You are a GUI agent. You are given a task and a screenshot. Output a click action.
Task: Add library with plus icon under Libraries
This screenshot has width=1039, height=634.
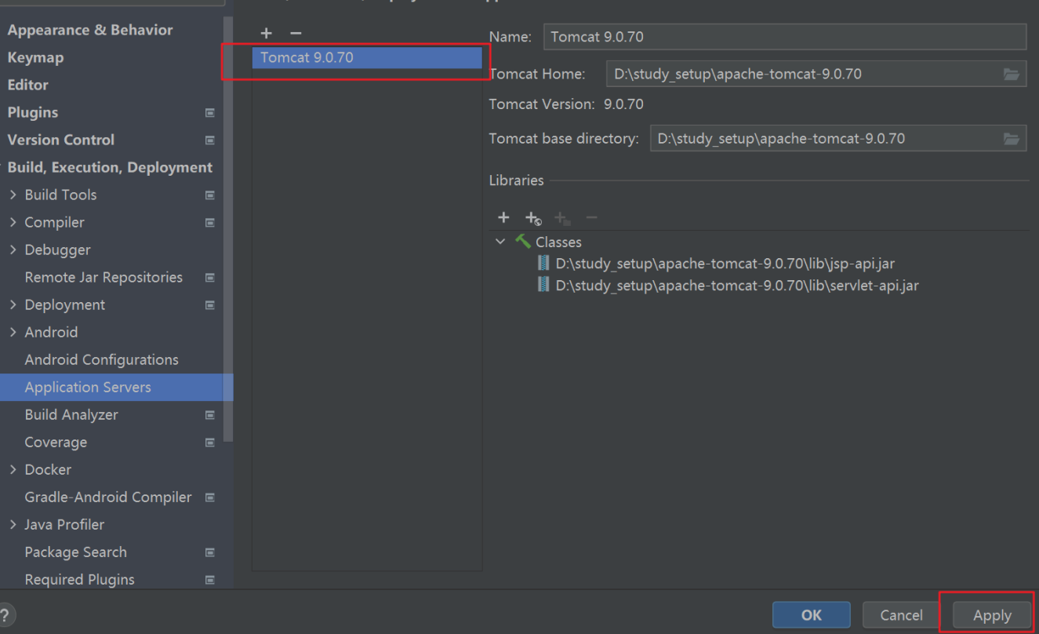pos(503,217)
